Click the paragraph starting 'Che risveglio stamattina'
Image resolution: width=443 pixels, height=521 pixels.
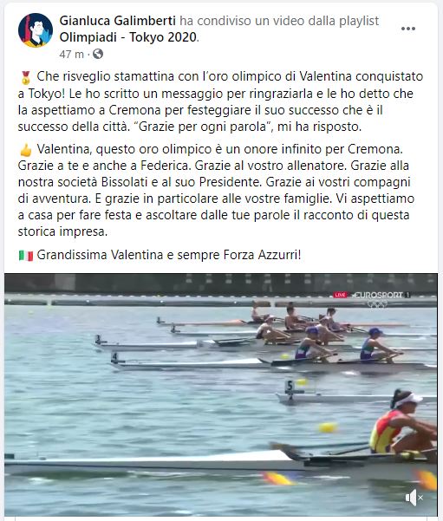click(220, 101)
